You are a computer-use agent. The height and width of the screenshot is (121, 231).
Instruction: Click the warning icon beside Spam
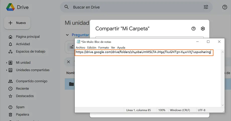click(10, 107)
